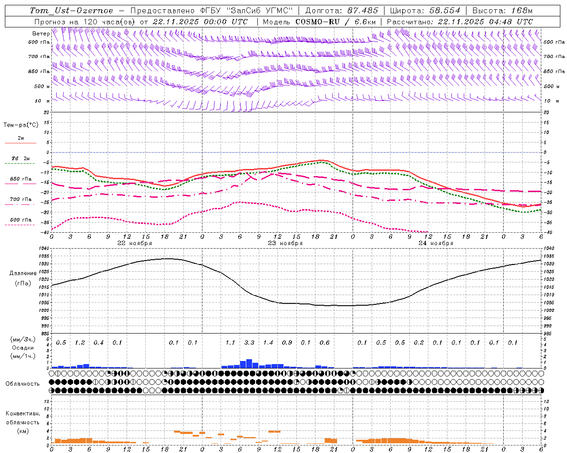The width and height of the screenshot is (567, 453).
Task: Select the (мм/3ч.) units label
Action: (22, 339)
